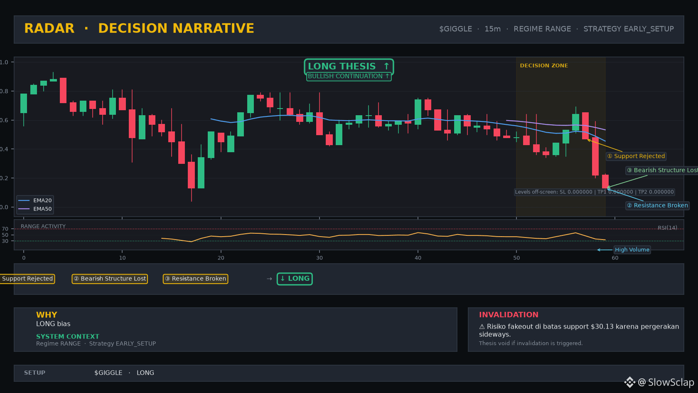
Task: Click the Resistance Broken step chip
Action: click(195, 279)
